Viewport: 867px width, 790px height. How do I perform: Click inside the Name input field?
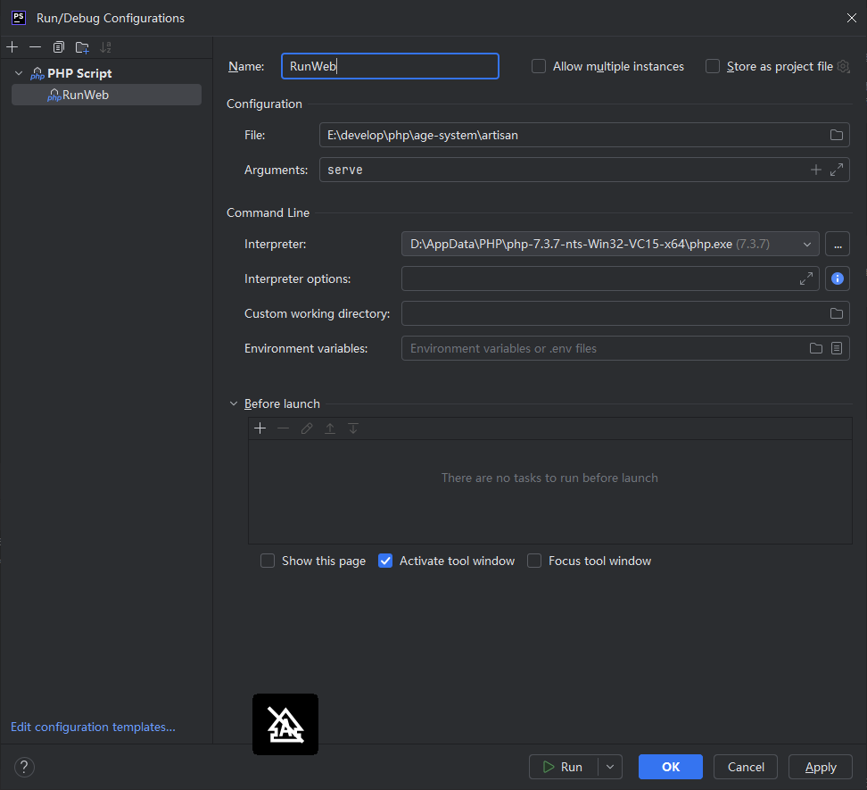click(x=390, y=66)
